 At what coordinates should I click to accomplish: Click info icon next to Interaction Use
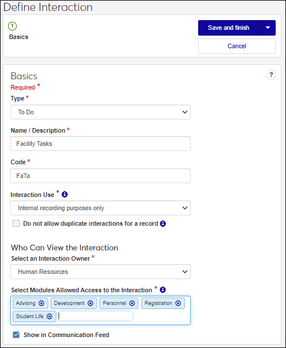[64, 195]
